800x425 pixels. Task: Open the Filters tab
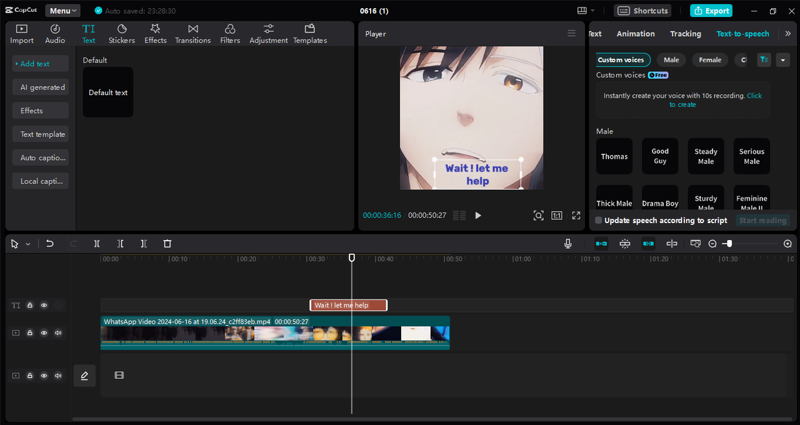(230, 34)
